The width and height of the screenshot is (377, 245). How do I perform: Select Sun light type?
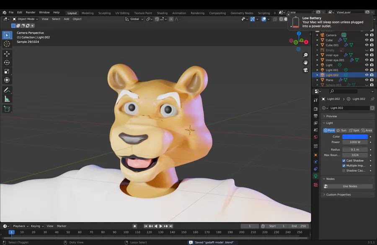[341, 130]
